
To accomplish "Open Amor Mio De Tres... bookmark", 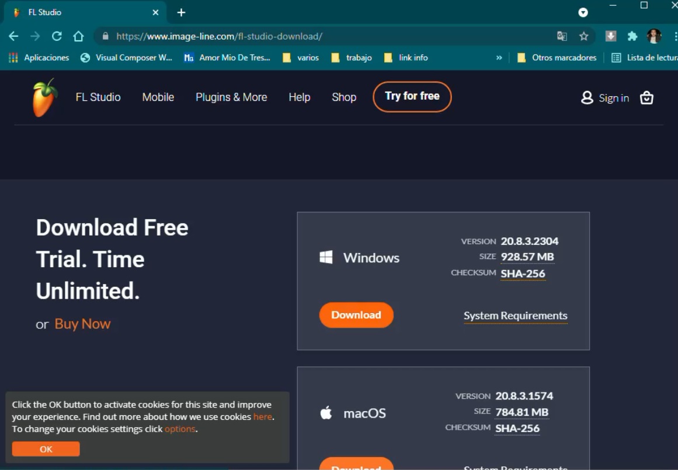I will (x=227, y=57).
